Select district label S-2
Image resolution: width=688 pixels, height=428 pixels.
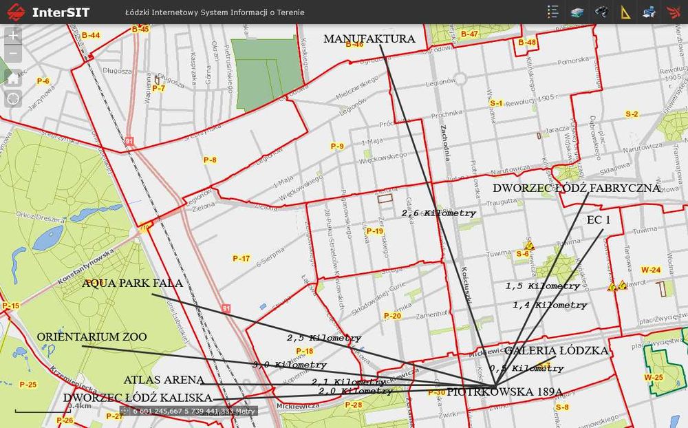[x=632, y=114]
